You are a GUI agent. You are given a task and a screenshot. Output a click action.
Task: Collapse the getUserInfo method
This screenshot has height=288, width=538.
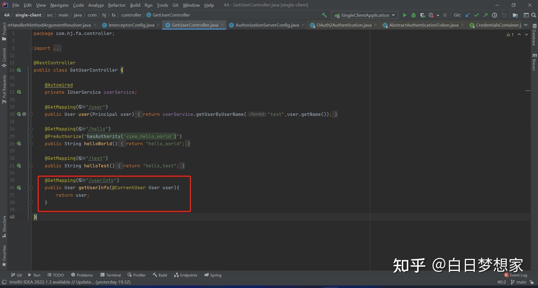31,188
